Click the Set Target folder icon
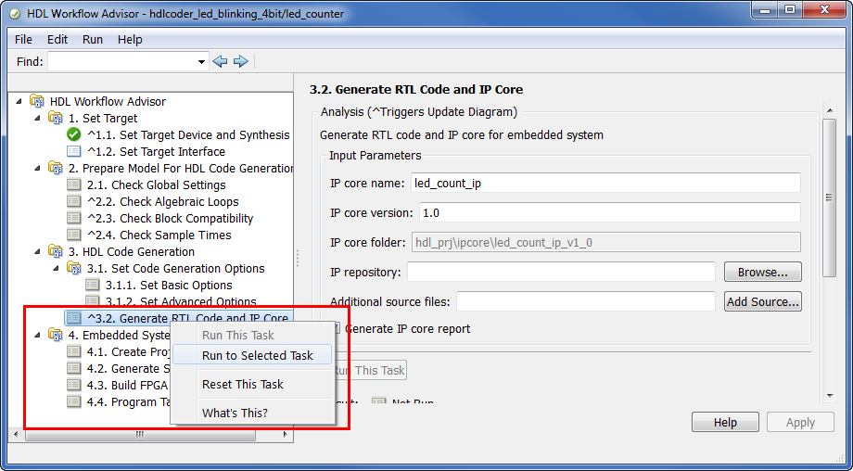Screen dimensions: 853x471 point(56,118)
